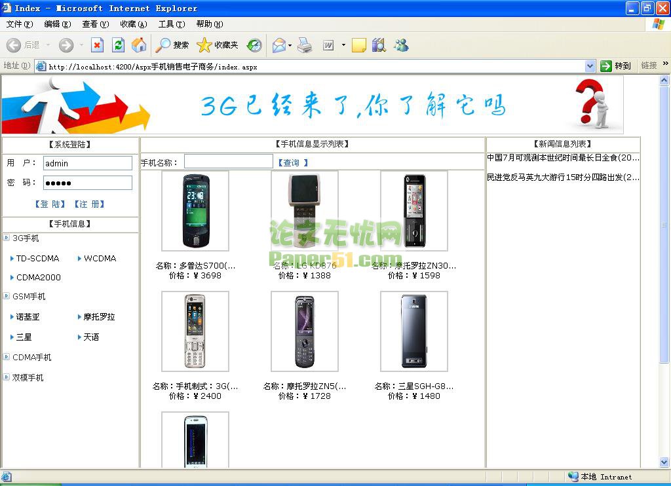Open the 编辑(E) menu

pos(58,24)
